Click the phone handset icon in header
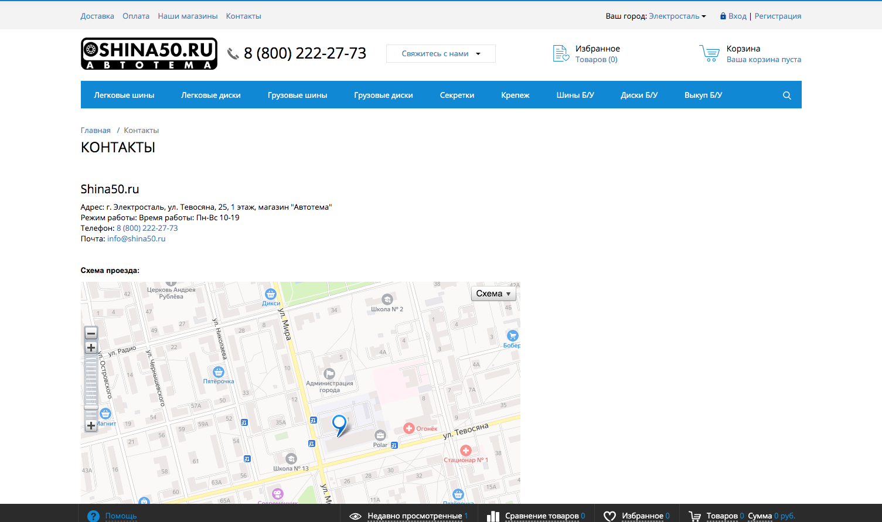Screen dimensions: 882x522 [x=233, y=54]
